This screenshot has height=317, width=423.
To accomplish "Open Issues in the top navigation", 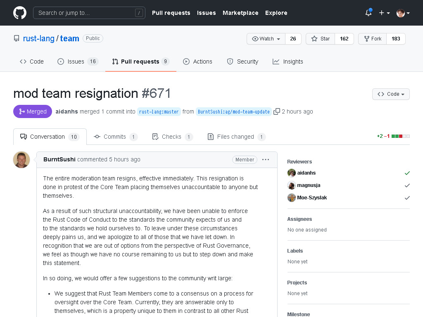I will click(207, 13).
